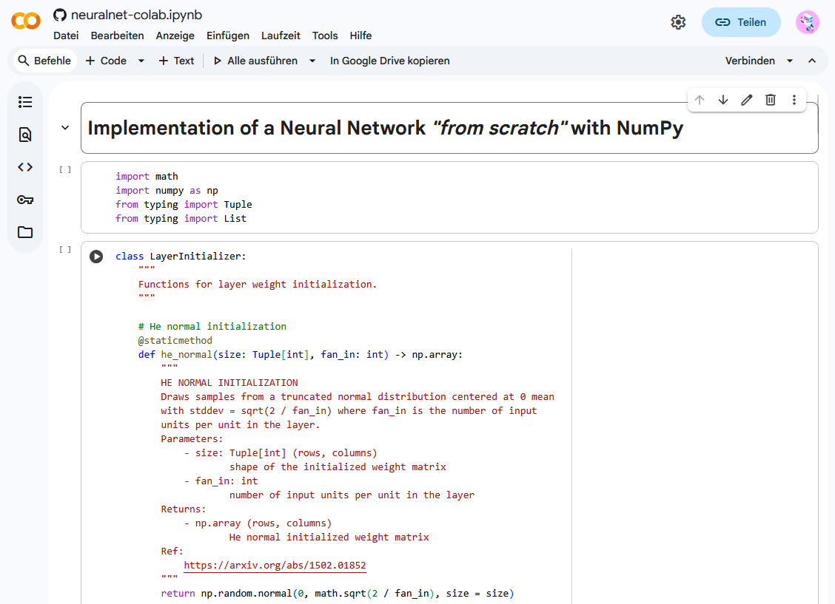Open the files folder icon
Viewport: 835px width, 604px height.
click(x=25, y=232)
